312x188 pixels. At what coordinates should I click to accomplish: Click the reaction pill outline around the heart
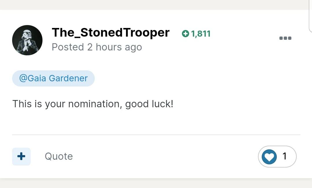(277, 157)
